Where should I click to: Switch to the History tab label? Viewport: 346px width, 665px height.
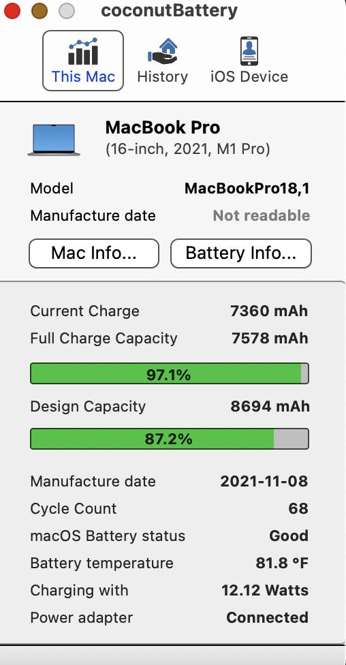(162, 77)
